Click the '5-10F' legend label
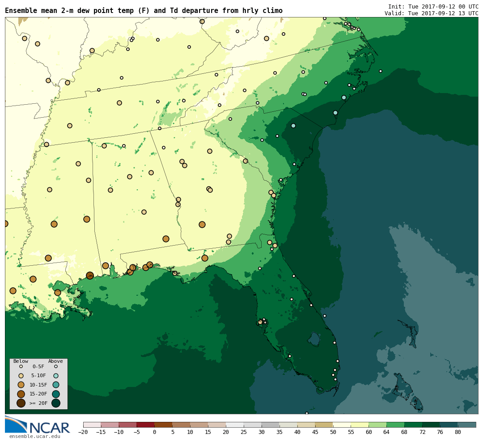Screen dimensions: 483x442 [x=38, y=376]
